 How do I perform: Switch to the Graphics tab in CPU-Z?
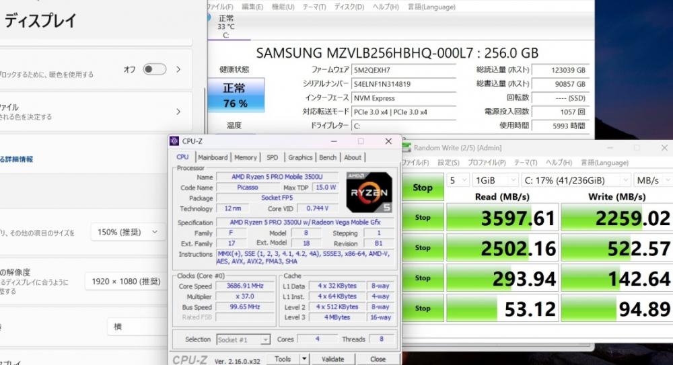(300, 157)
